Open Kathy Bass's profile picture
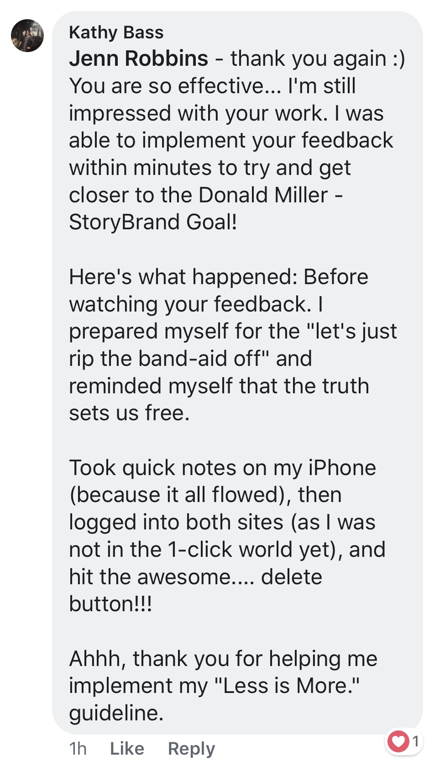This screenshot has height=772, width=445. [27, 36]
